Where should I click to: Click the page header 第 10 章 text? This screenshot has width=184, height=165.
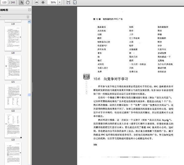click(97, 19)
